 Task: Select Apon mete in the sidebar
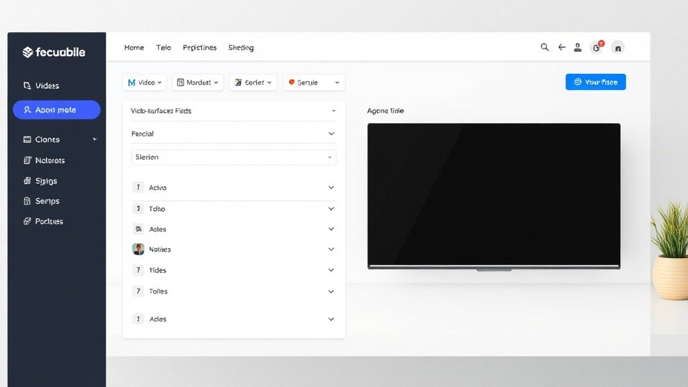click(x=56, y=110)
